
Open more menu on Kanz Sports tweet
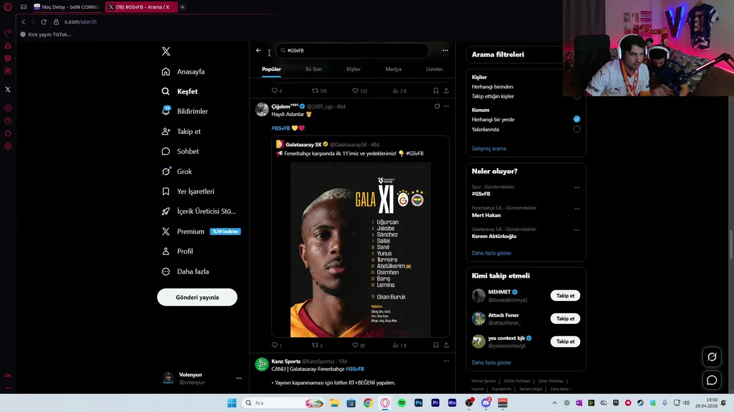coord(446,361)
